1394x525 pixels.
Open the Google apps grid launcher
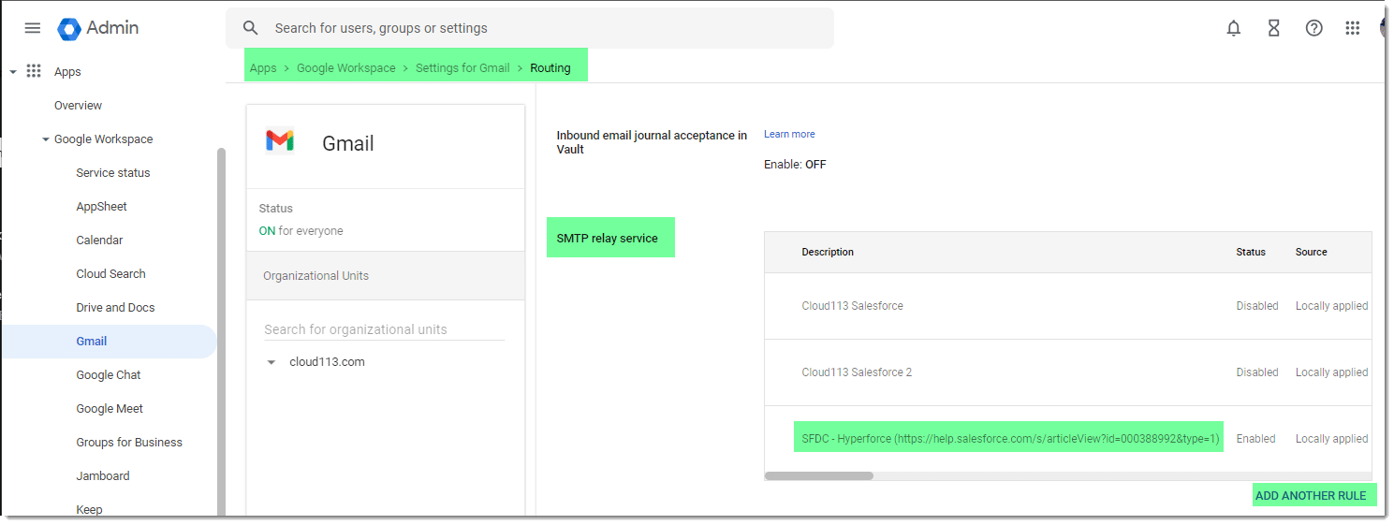coord(1352,28)
